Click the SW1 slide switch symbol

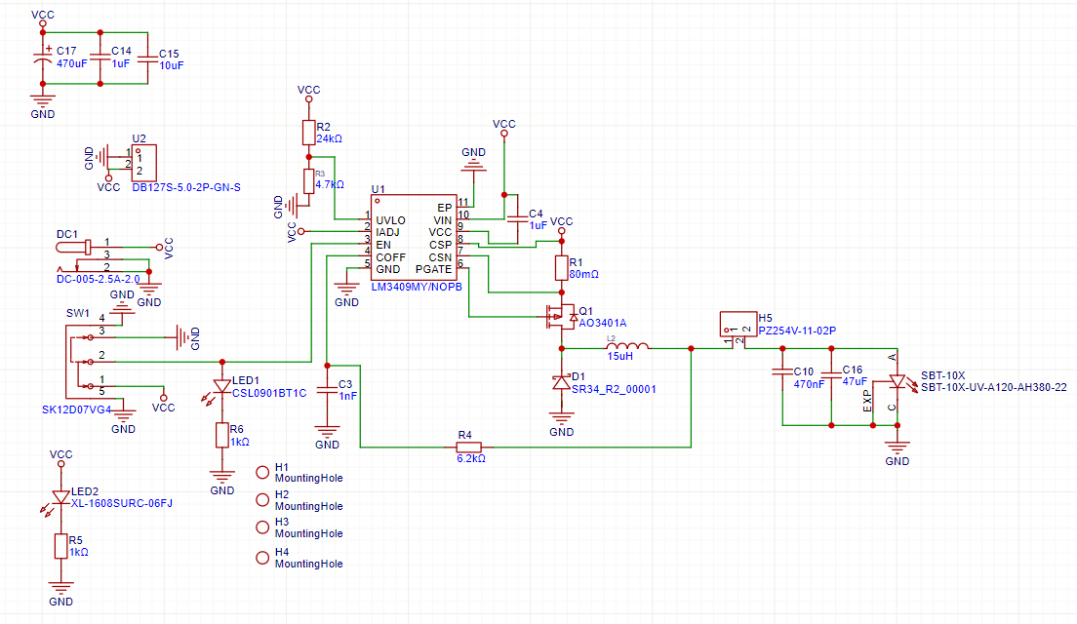point(83,358)
